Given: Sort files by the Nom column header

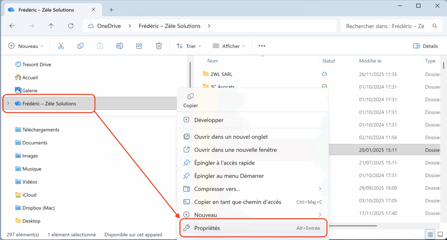Looking at the screenshot, I should 213,61.
